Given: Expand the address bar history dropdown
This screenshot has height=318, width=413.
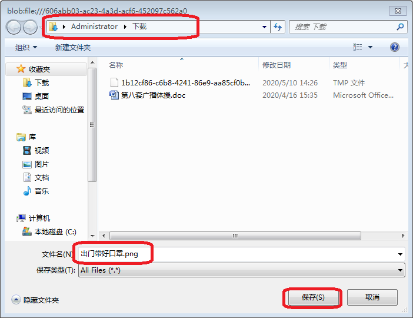Looking at the screenshot, I should (264, 27).
